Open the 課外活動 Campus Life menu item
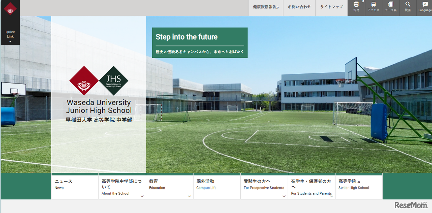 pyautogui.click(x=217, y=187)
